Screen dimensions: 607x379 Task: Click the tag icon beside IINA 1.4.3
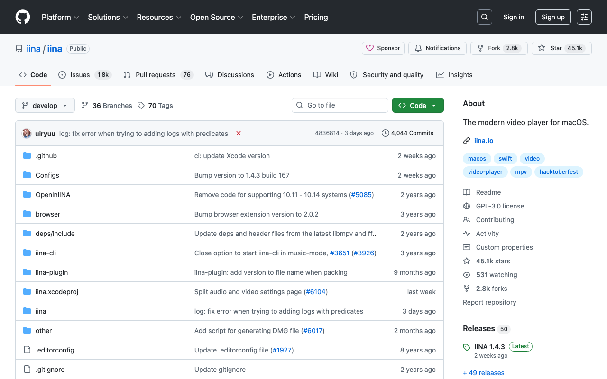[x=467, y=347]
